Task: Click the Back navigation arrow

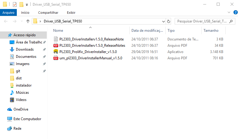Action: [6, 21]
